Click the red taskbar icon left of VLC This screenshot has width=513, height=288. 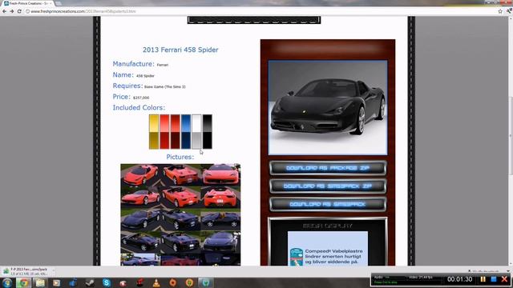point(139,282)
